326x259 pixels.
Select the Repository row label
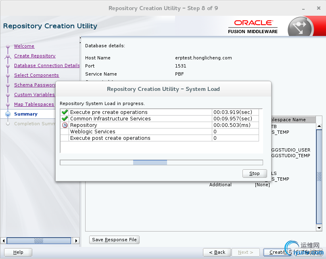tap(84, 125)
